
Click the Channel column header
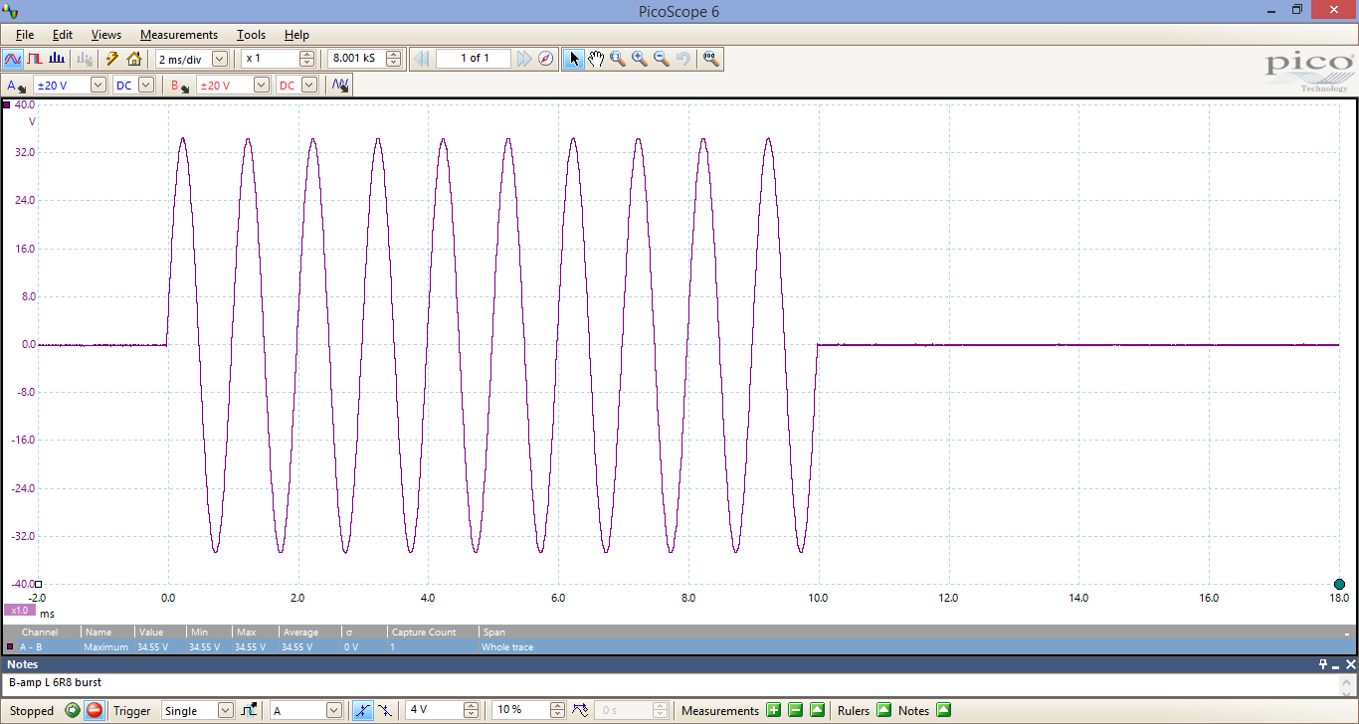point(42,633)
